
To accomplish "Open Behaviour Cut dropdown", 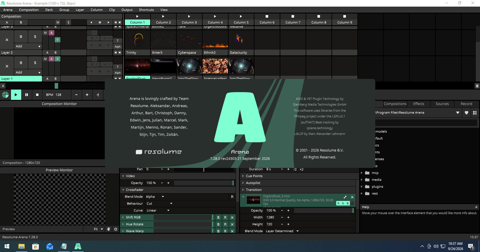I will coord(159,203).
